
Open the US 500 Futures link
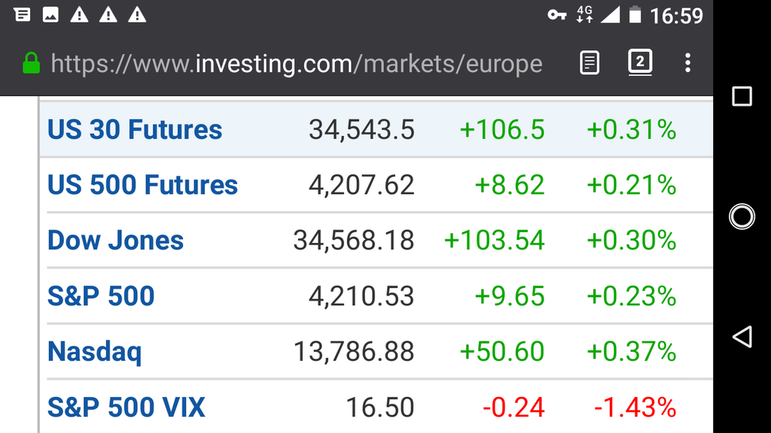pos(142,185)
